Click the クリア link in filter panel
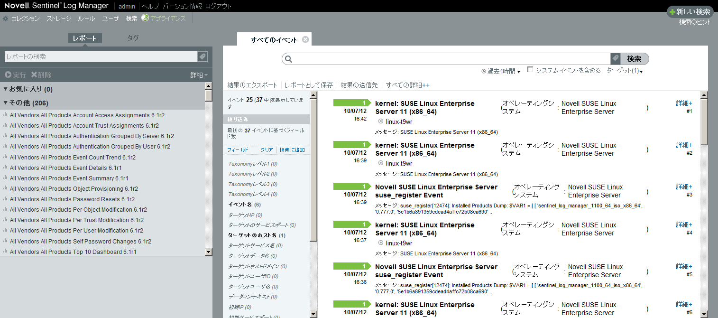Screen dimensions: 718x318 267,150
